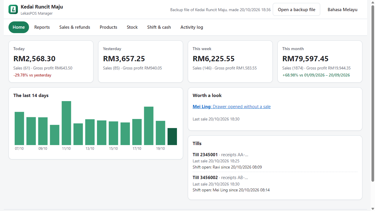
Task: Click the 18/10 second-tallest chart bar
Action: (x=149, y=126)
